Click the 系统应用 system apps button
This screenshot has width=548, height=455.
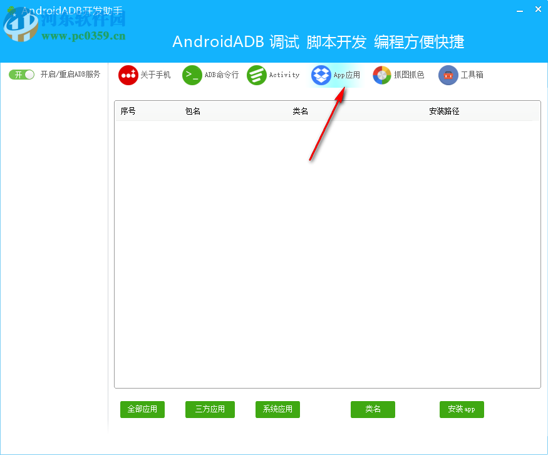pyautogui.click(x=277, y=409)
